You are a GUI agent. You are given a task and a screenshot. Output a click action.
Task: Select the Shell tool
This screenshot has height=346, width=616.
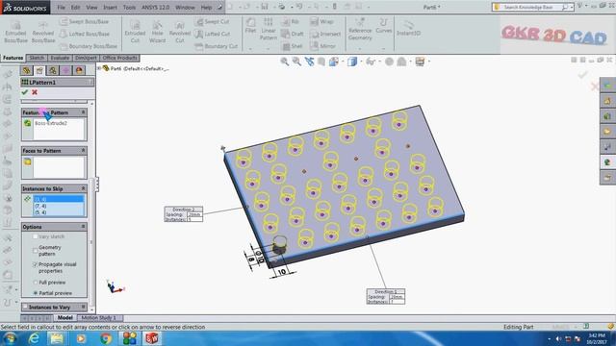point(293,46)
